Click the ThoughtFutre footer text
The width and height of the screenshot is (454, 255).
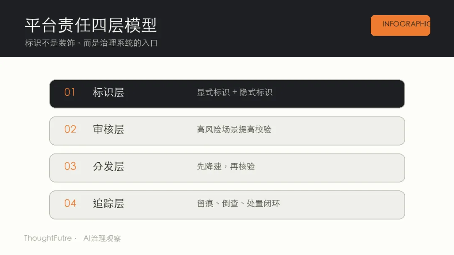click(48, 238)
